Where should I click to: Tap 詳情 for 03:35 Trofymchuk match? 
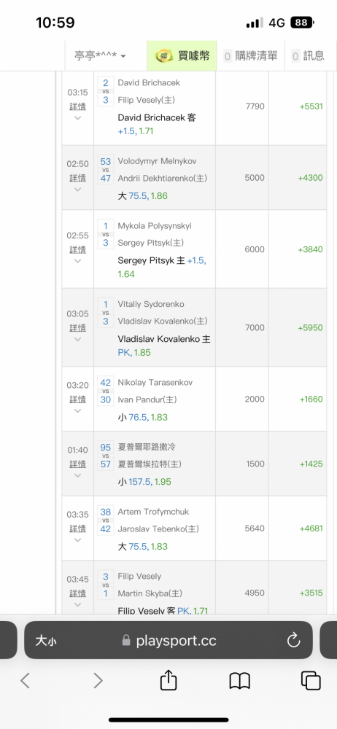(x=78, y=529)
